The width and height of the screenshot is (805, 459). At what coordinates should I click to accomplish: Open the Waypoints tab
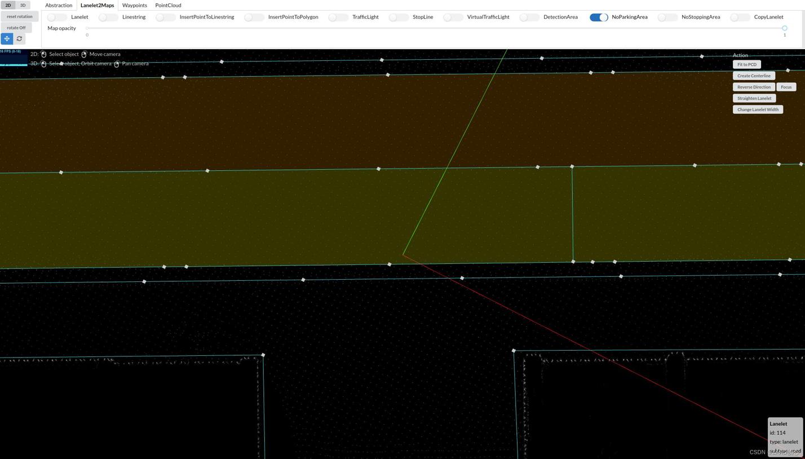[x=135, y=5]
